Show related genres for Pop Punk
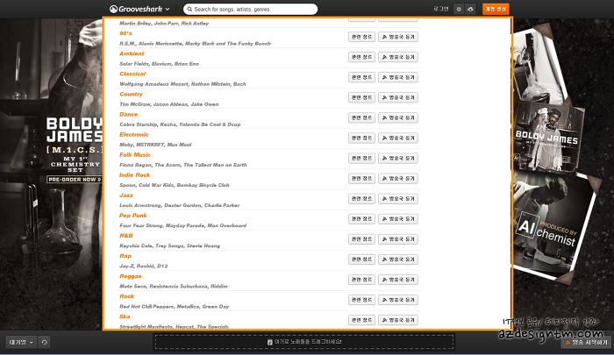This screenshot has height=355, width=614. tap(361, 219)
